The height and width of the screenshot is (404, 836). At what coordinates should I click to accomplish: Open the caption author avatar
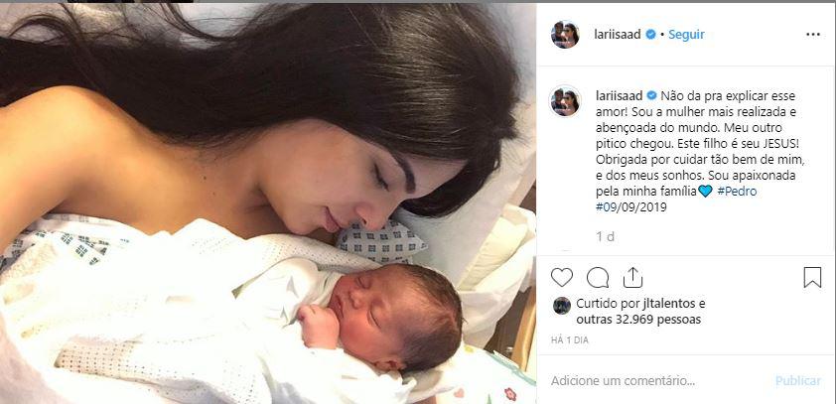pyautogui.click(x=565, y=102)
